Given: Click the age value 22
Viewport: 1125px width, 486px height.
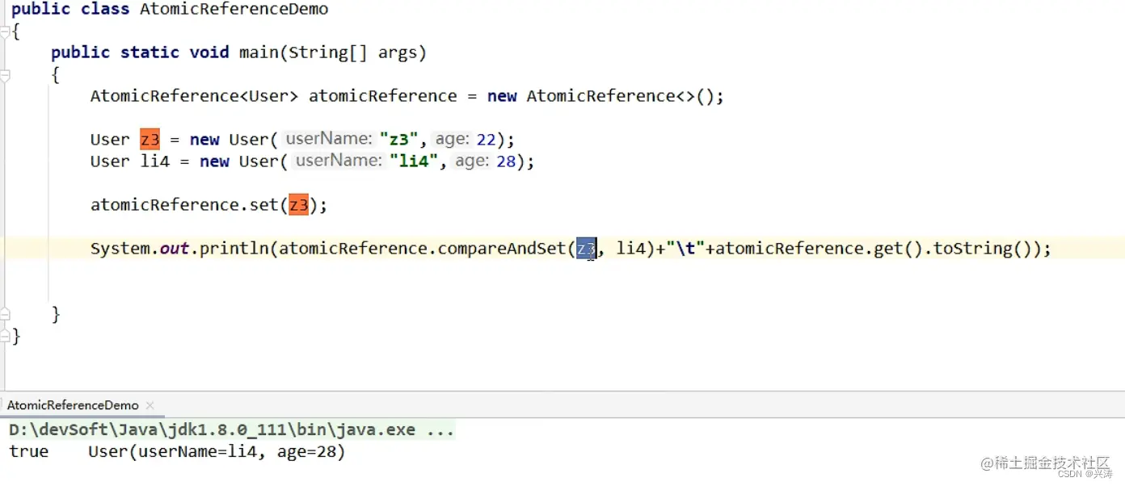Looking at the screenshot, I should pos(486,140).
